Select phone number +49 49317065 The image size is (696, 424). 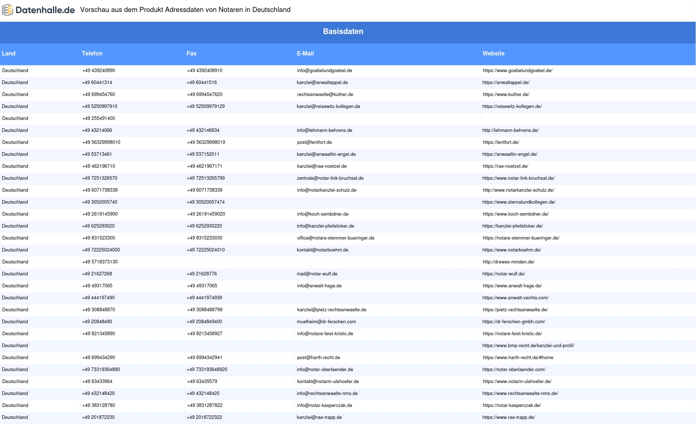point(98,286)
